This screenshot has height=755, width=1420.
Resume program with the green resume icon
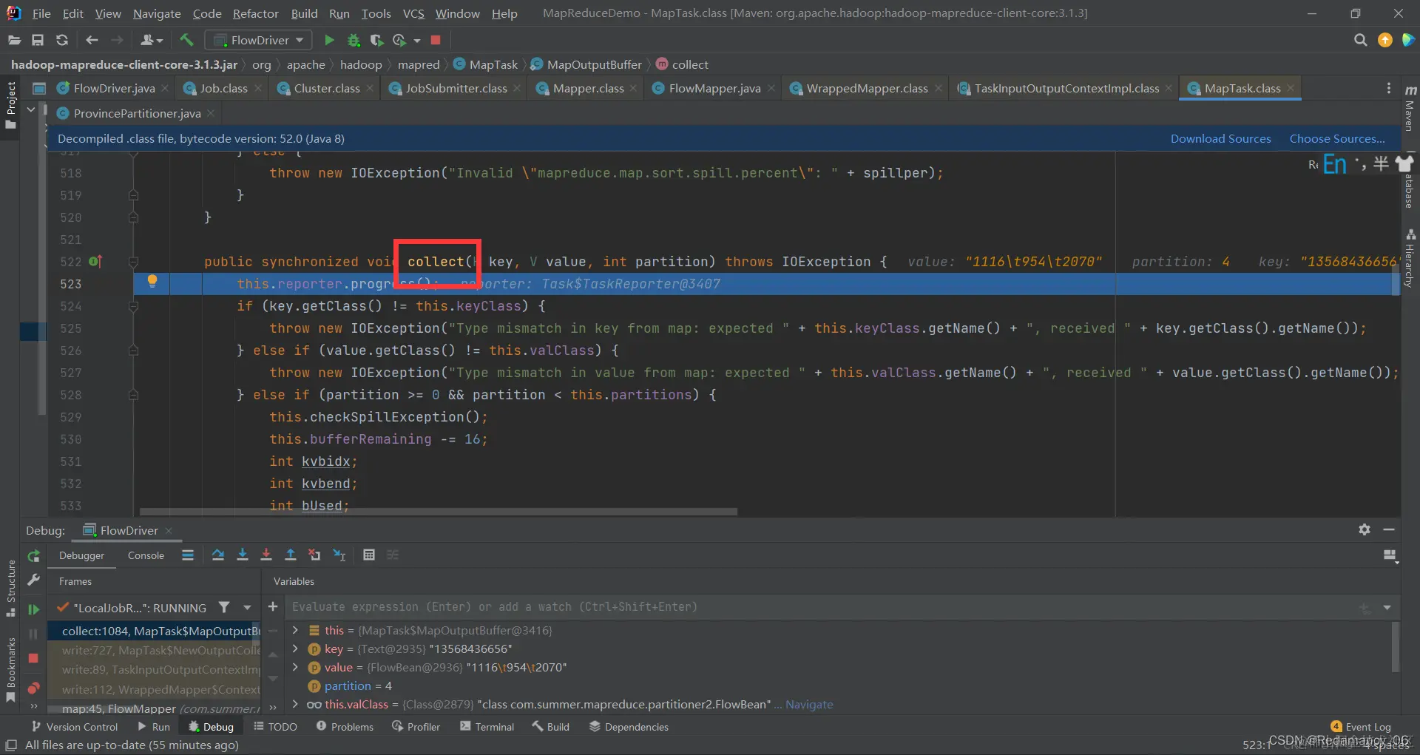(33, 609)
